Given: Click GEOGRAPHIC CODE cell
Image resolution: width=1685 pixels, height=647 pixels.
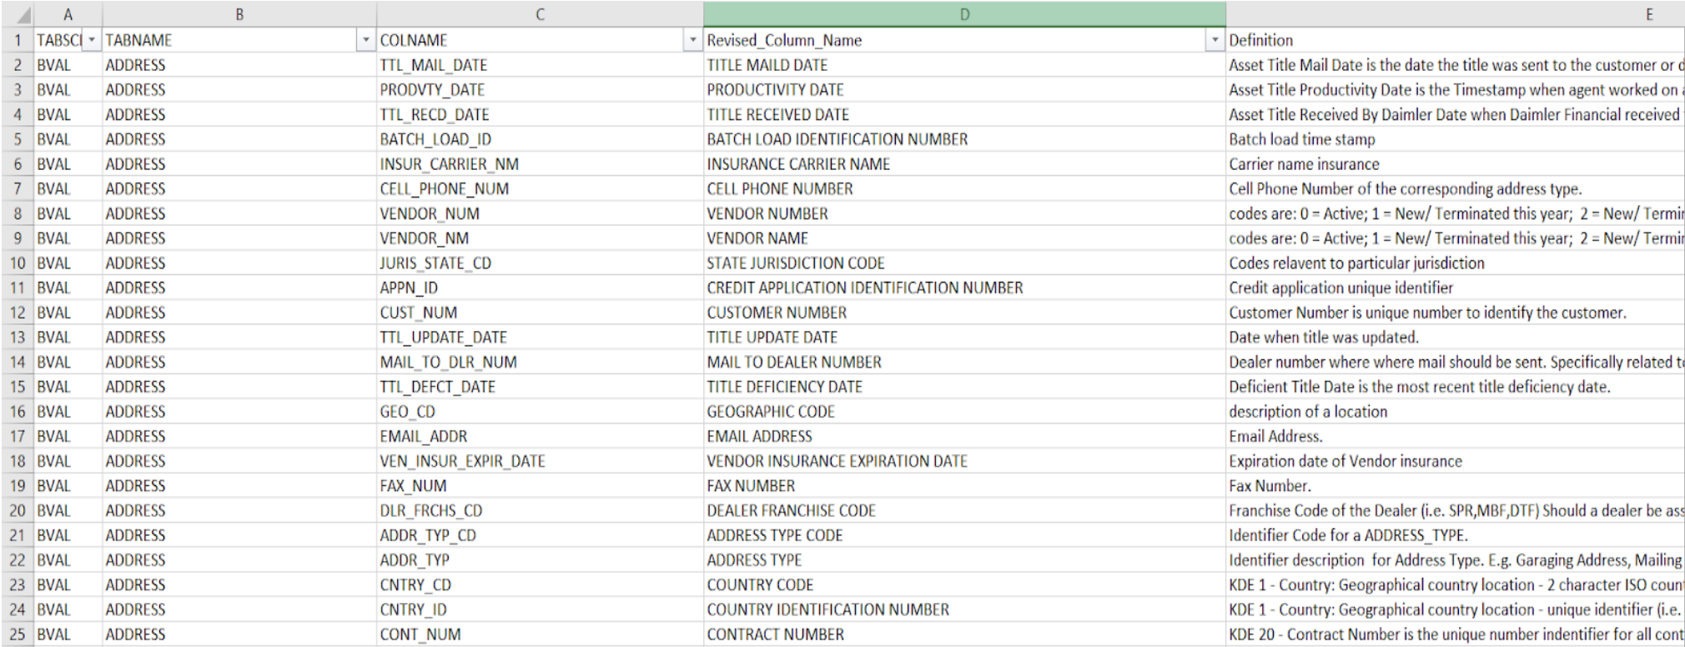Looking at the screenshot, I should (964, 411).
